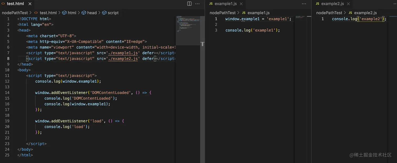Click JS icon on example2.js tab
The image size is (397, 163).
[317, 4]
